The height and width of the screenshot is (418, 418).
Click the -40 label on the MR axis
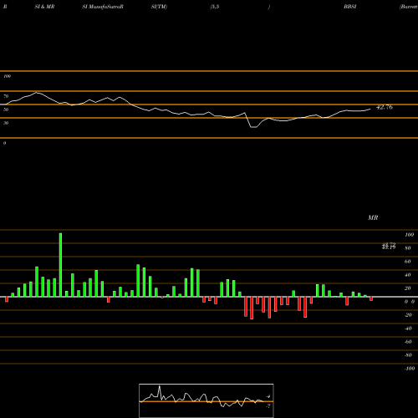pyautogui.click(x=408, y=329)
